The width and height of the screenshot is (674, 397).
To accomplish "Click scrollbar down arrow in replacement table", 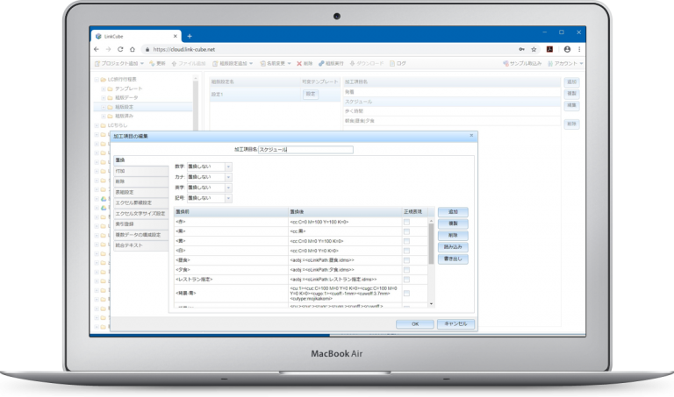I will 430,304.
